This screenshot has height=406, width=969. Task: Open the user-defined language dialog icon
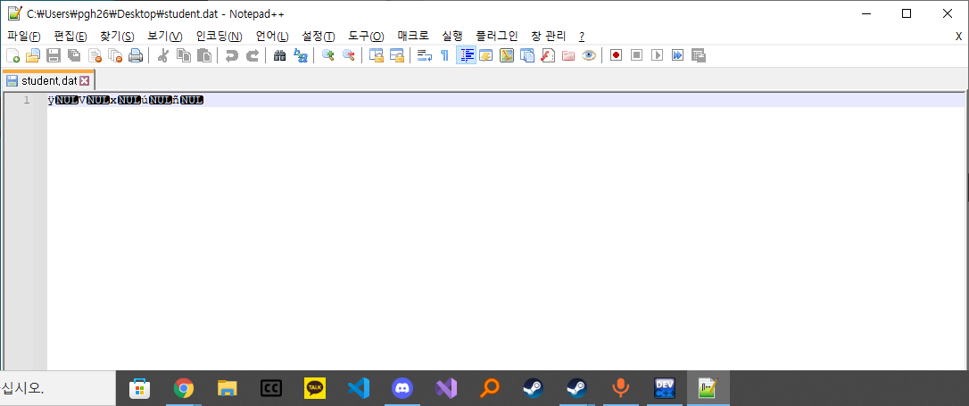click(485, 55)
